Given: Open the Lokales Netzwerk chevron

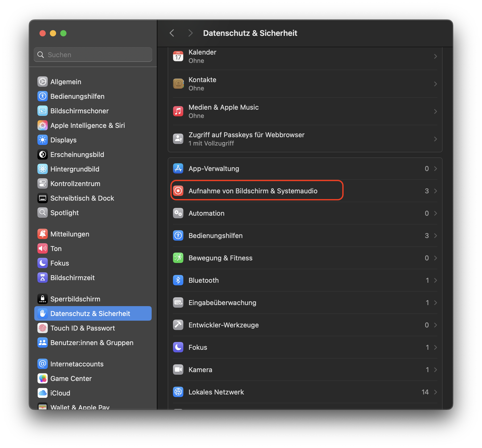Looking at the screenshot, I should (x=435, y=392).
